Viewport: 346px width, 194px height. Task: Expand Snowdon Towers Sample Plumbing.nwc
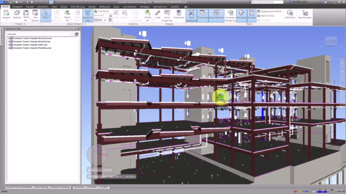pyautogui.click(x=9, y=48)
